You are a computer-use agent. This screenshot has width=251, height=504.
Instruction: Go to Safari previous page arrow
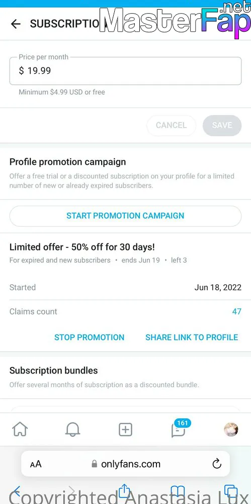click(17, 490)
